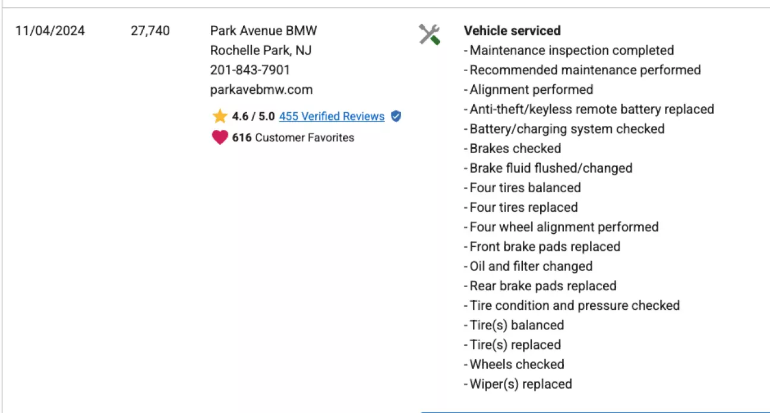Click the wrench and screwdriver service icon
Viewport: 770px width, 413px height.
[430, 34]
